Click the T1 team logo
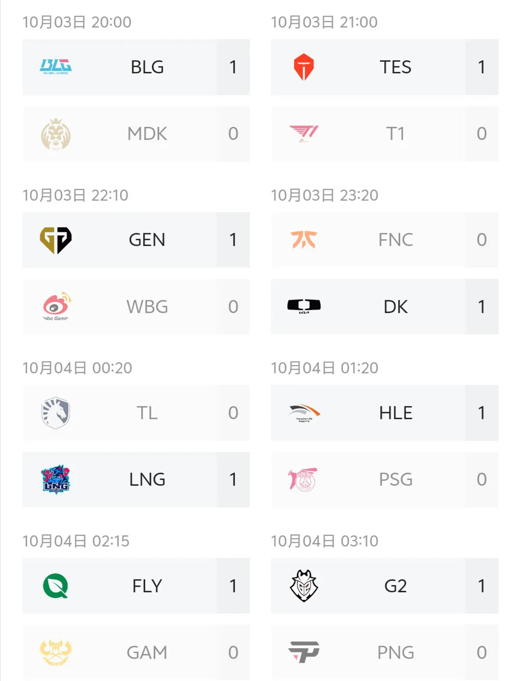 pos(304,134)
